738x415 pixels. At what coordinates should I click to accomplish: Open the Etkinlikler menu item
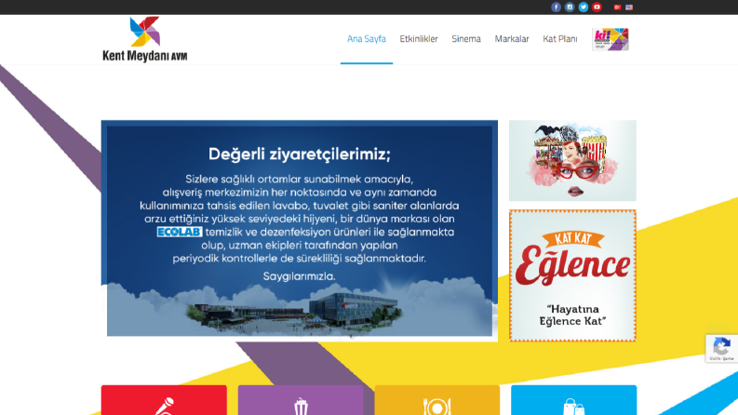pyautogui.click(x=419, y=39)
